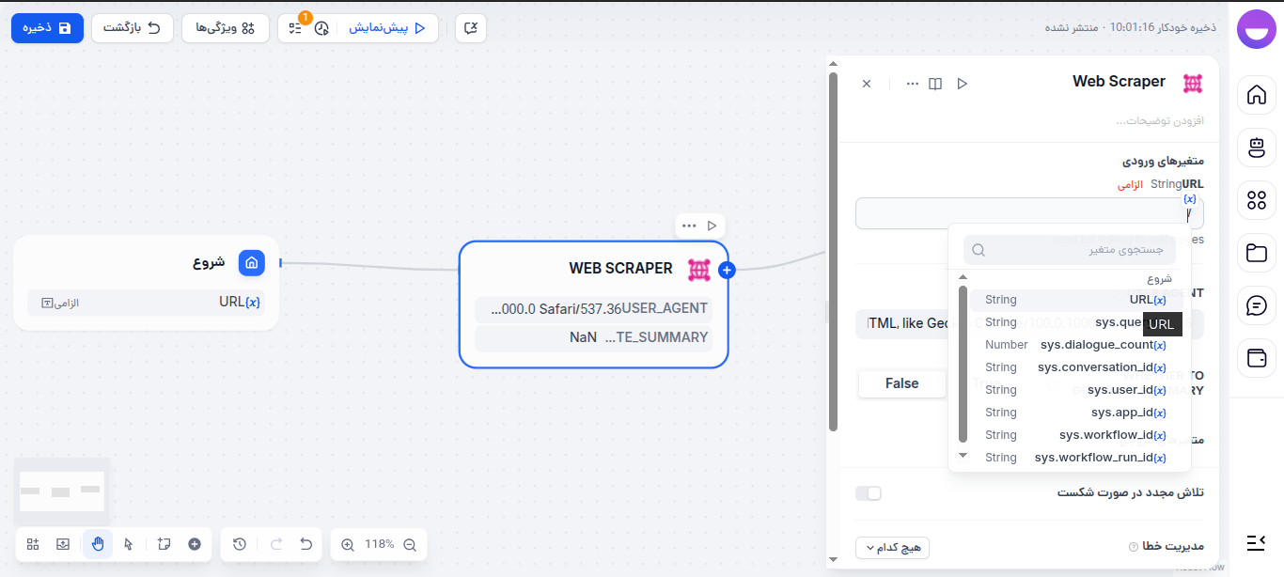Enable the retry on failure toggle
Screen dimensions: 1284x577
click(x=869, y=492)
